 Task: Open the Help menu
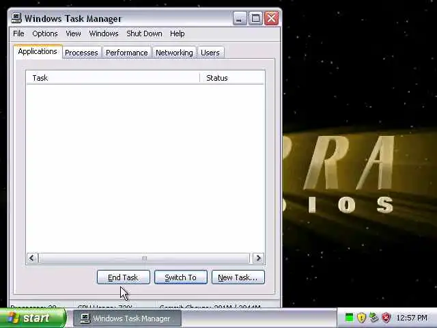(x=178, y=33)
